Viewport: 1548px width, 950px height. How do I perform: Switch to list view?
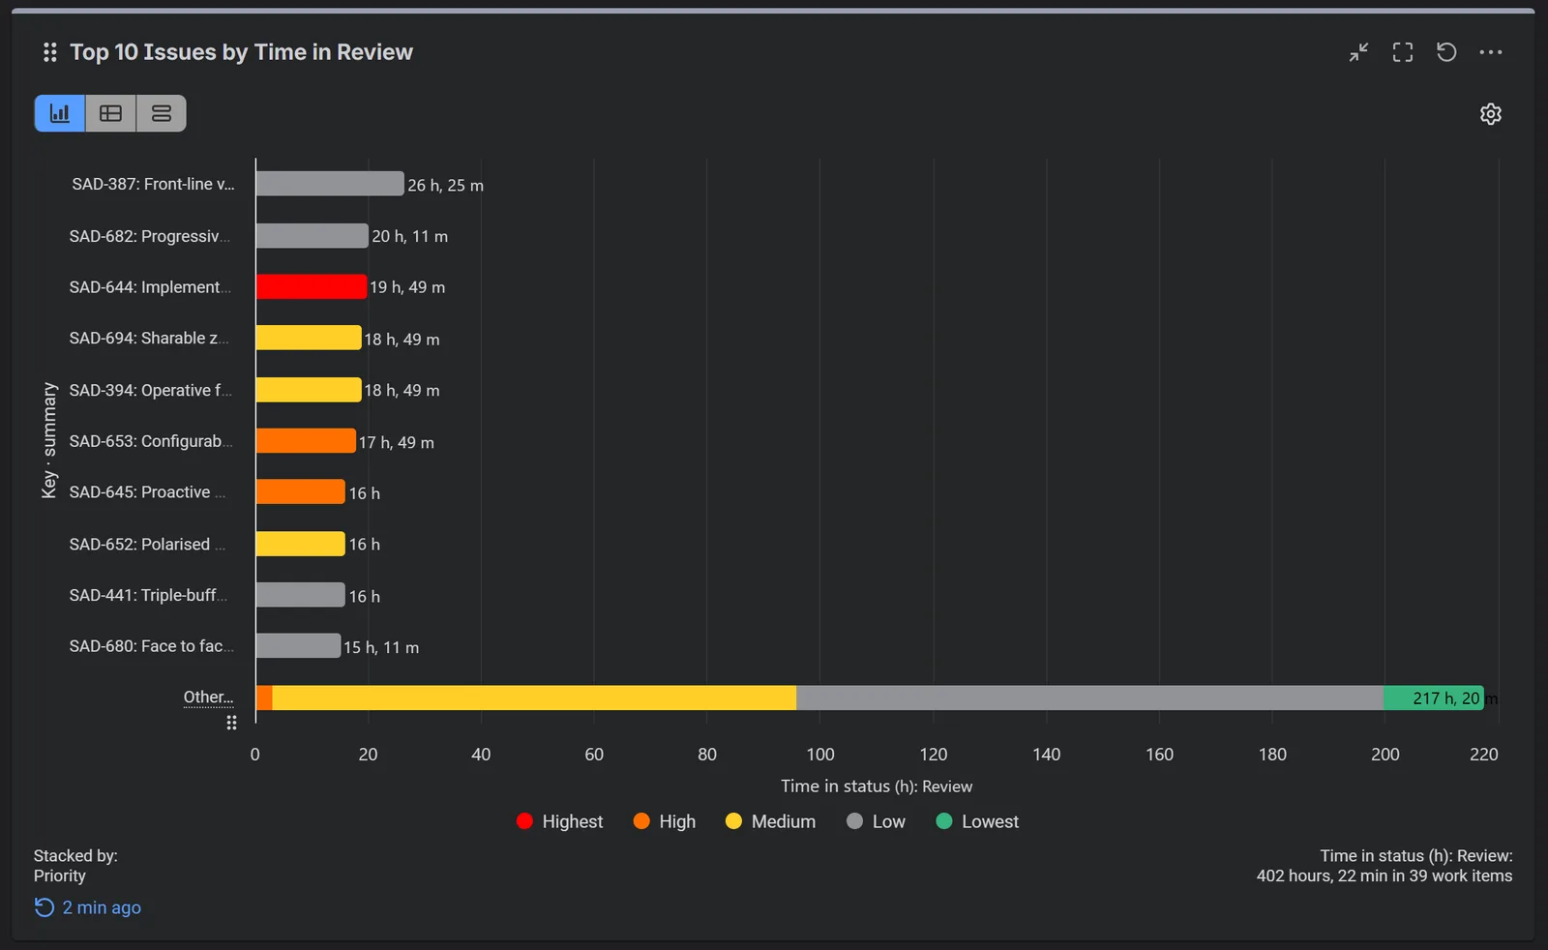click(x=162, y=113)
